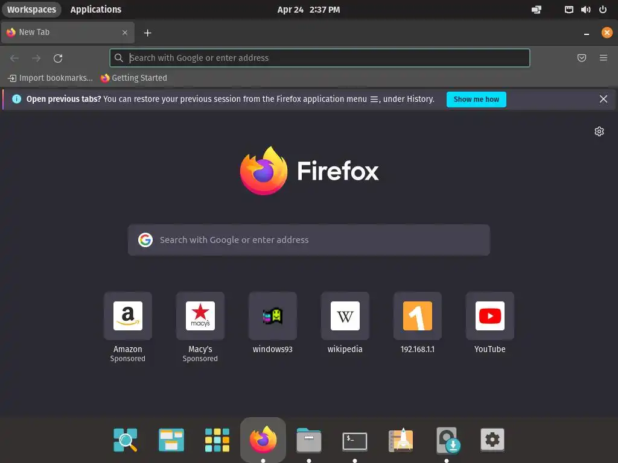Open the Files manager from dock

(x=309, y=439)
